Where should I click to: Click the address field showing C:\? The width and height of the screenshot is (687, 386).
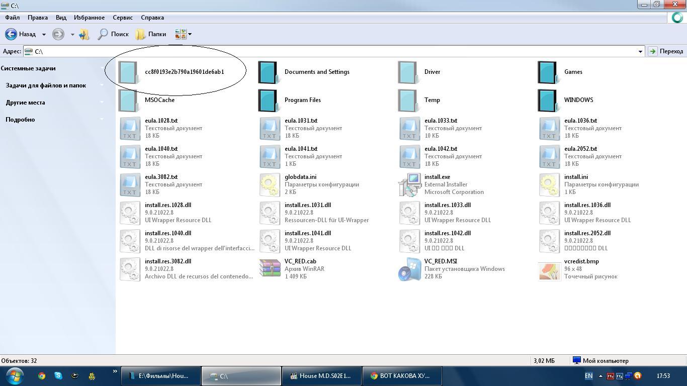pyautogui.click(x=332, y=51)
